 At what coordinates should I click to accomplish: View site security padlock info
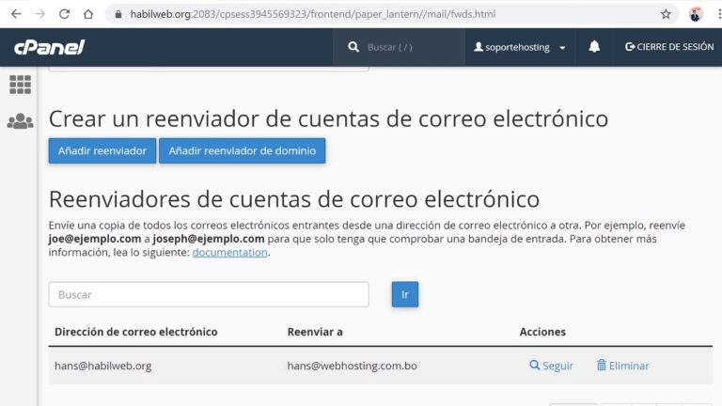pyautogui.click(x=118, y=14)
